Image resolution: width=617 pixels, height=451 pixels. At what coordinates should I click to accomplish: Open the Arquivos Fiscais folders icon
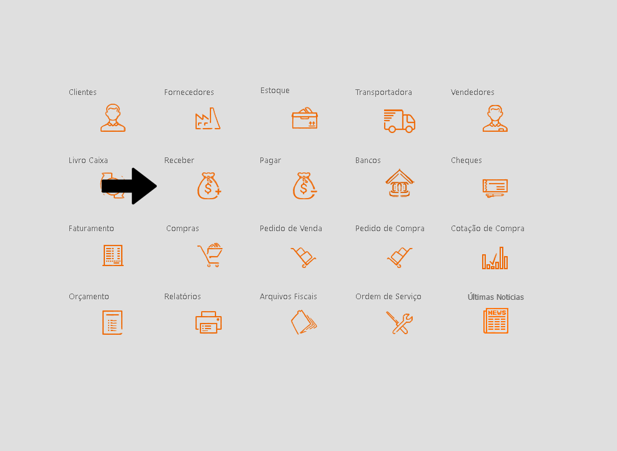(x=304, y=322)
